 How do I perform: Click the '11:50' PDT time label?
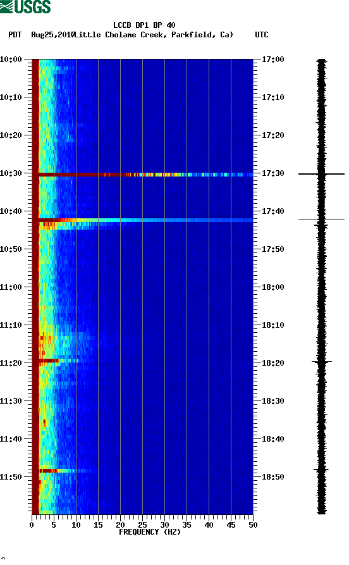click(x=11, y=476)
